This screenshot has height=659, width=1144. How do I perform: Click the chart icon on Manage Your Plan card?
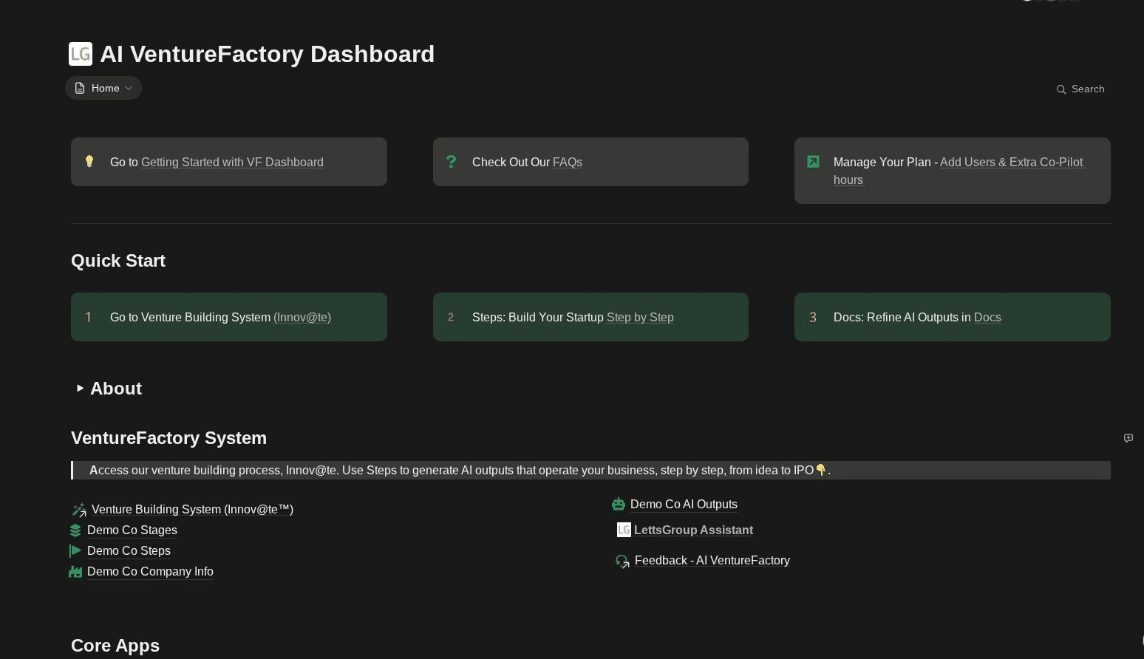coord(814,161)
